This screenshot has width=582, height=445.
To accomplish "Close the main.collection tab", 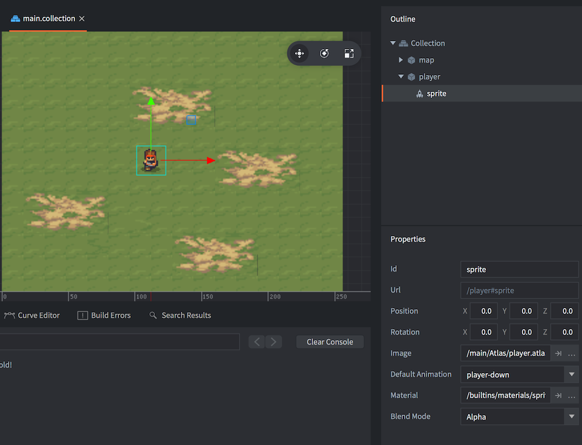I will [x=82, y=19].
